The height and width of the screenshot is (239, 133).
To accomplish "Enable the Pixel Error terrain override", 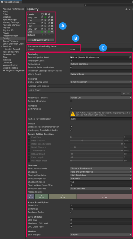I will click(29, 137).
